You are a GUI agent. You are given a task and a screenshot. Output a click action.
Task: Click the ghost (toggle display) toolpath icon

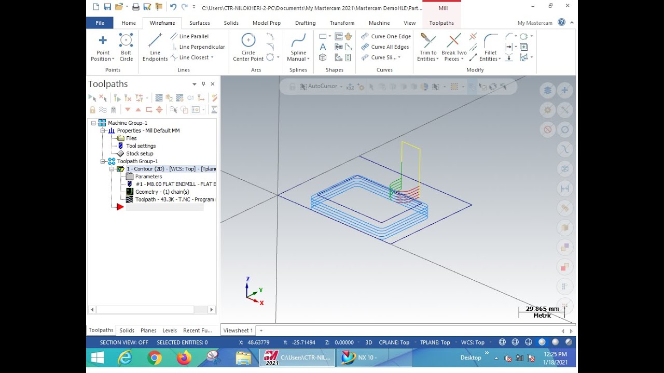click(113, 110)
